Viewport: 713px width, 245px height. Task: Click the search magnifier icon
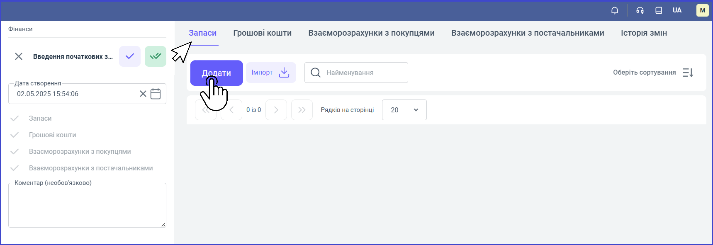pyautogui.click(x=316, y=73)
